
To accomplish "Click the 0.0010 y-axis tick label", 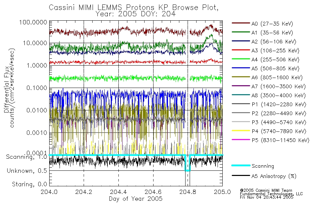I will (37, 132).
